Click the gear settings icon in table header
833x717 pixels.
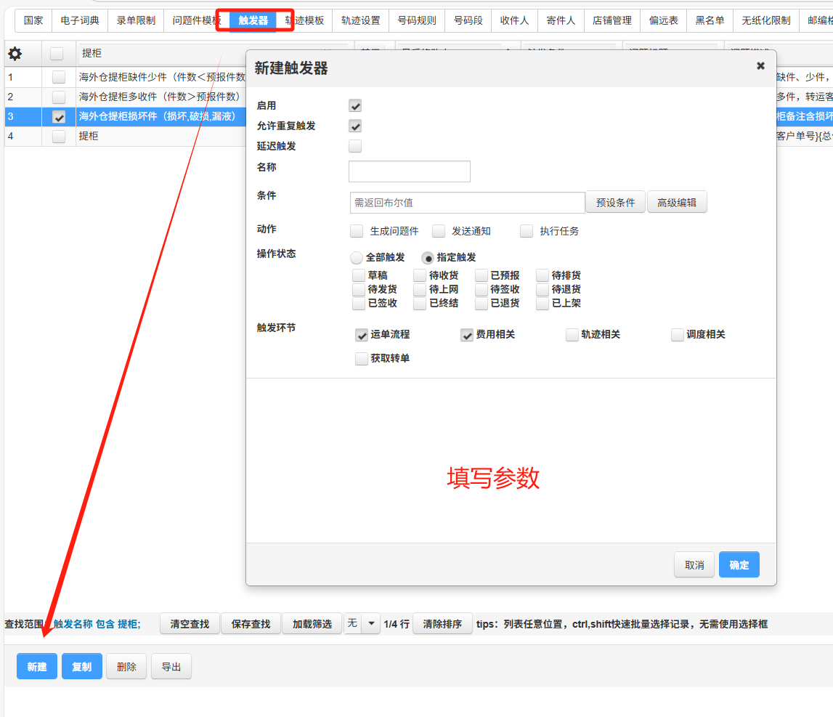pyautogui.click(x=15, y=53)
